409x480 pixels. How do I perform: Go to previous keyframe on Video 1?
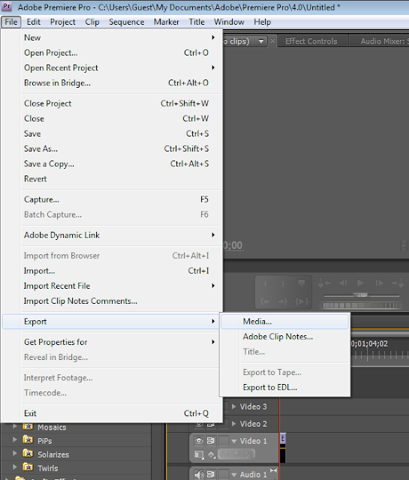(225, 454)
